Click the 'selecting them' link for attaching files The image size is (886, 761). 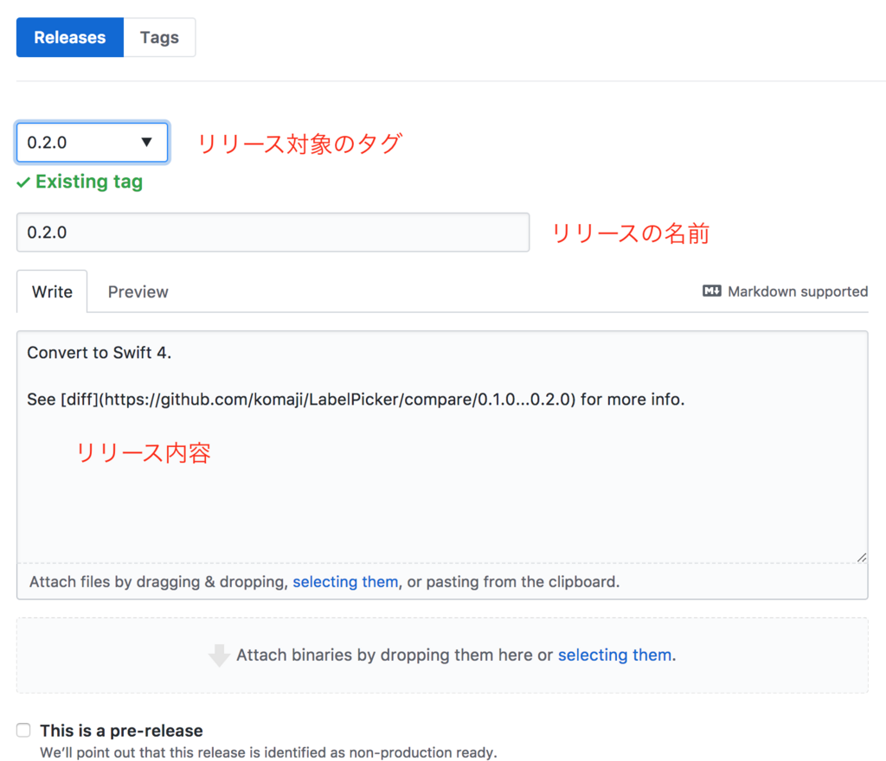tap(345, 581)
